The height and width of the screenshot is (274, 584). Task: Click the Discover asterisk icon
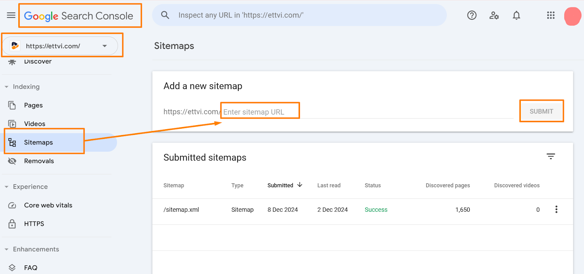tap(12, 62)
